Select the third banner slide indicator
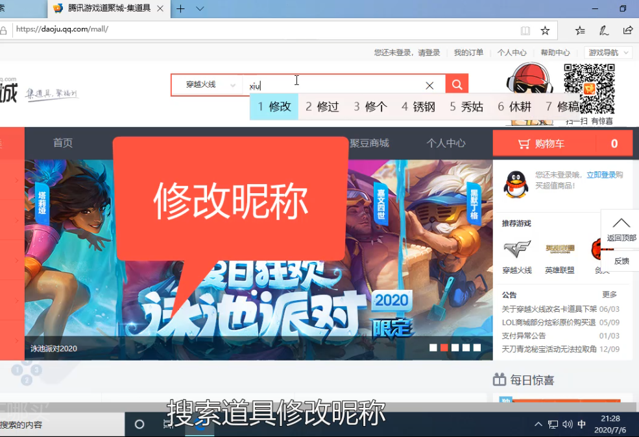 pyautogui.click(x=455, y=348)
